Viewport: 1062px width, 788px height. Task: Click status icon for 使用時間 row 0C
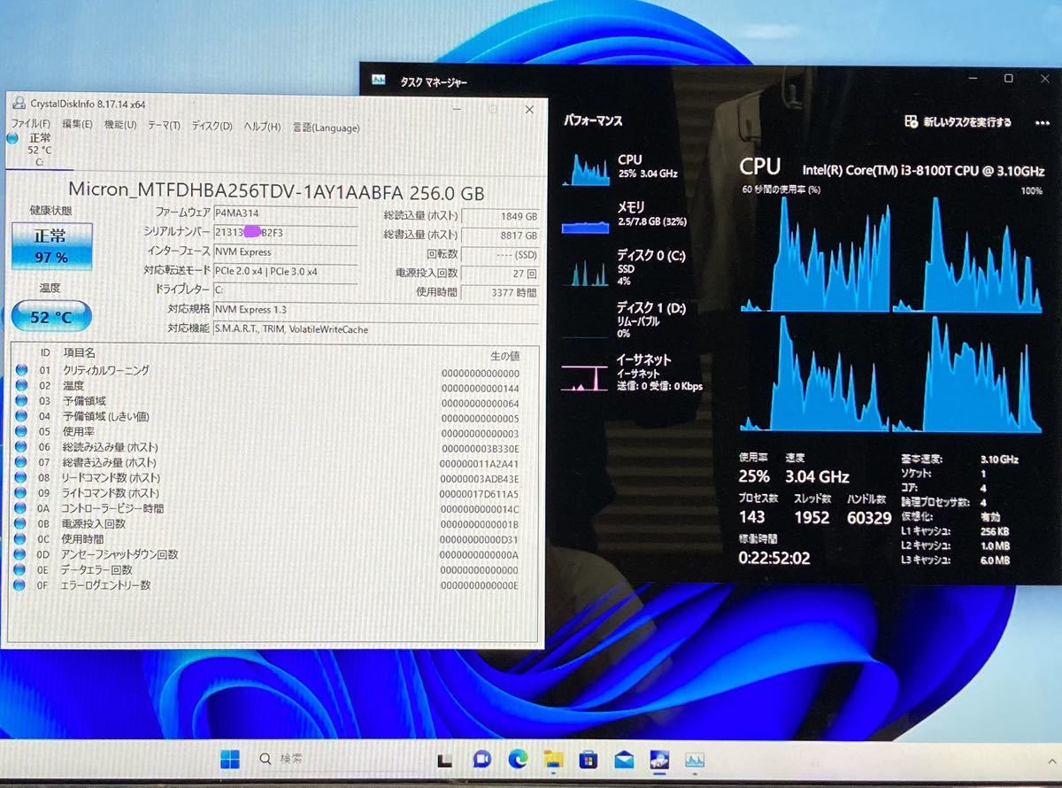tap(21, 538)
